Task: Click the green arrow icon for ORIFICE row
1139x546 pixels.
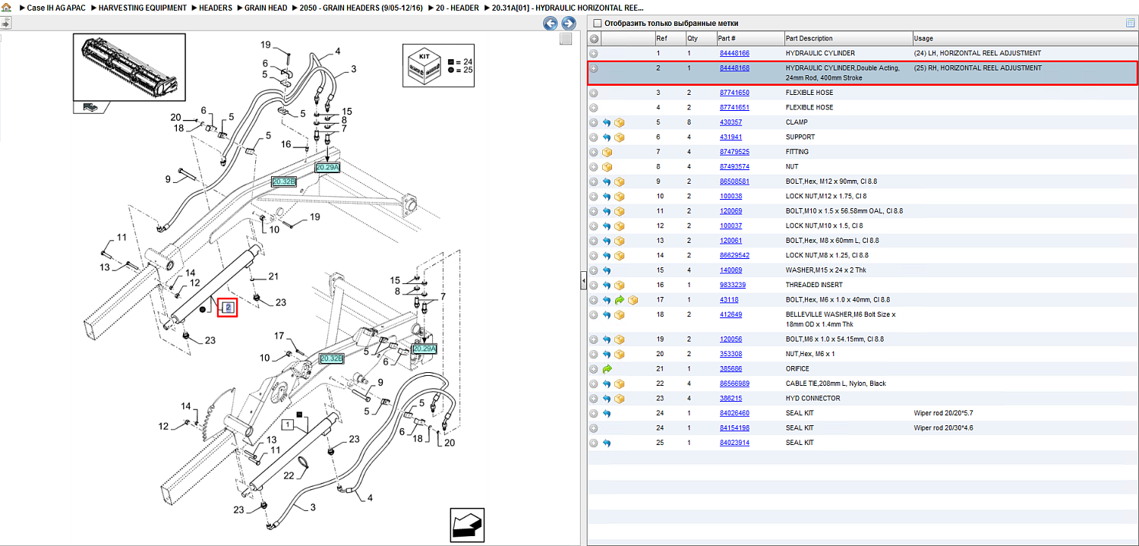Action: [607, 369]
